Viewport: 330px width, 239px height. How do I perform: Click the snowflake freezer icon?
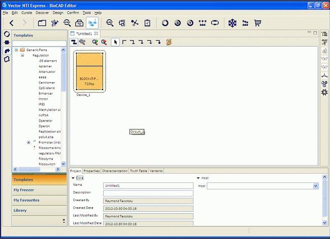[x=232, y=23]
